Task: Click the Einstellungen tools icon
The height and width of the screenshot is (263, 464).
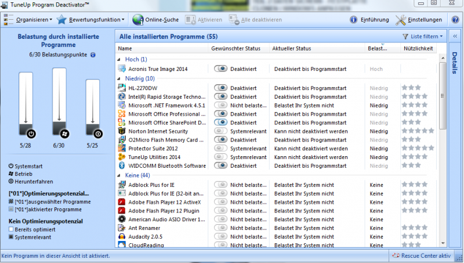Action: click(401, 20)
